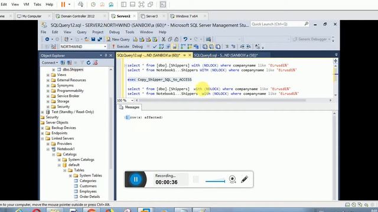The height and width of the screenshot is (212, 378).
Task: Open the NORTHWIND database dropdown
Action: click(105, 47)
